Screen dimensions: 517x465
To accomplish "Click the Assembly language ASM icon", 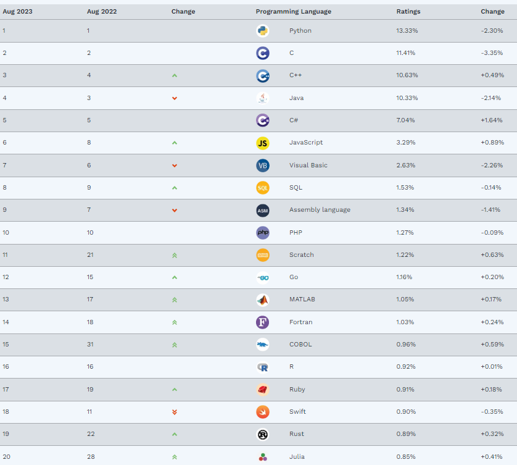I will pos(263,210).
